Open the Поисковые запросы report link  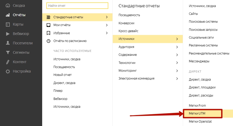tap(203, 29)
